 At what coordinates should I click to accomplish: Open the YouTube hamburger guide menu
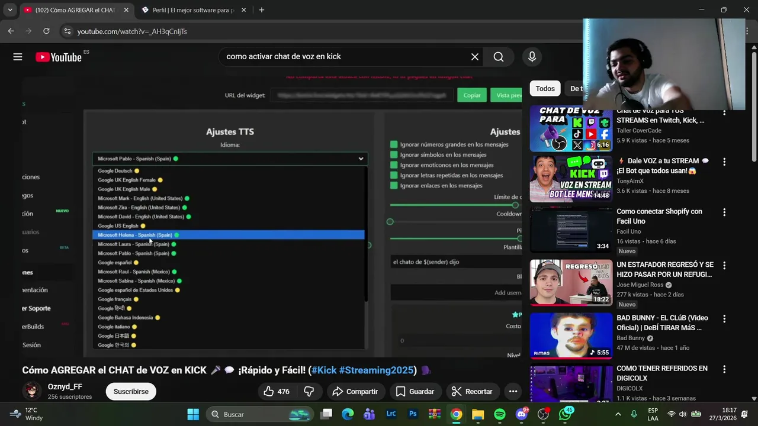point(18,57)
